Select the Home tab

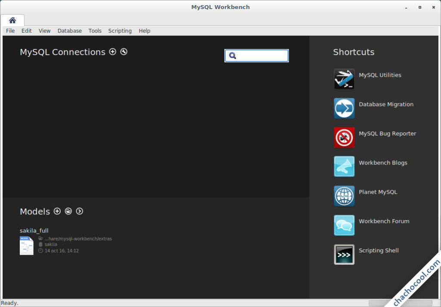12,20
